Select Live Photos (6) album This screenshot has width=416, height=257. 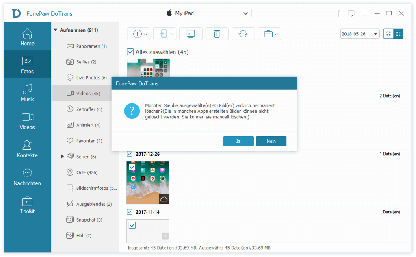(x=85, y=78)
